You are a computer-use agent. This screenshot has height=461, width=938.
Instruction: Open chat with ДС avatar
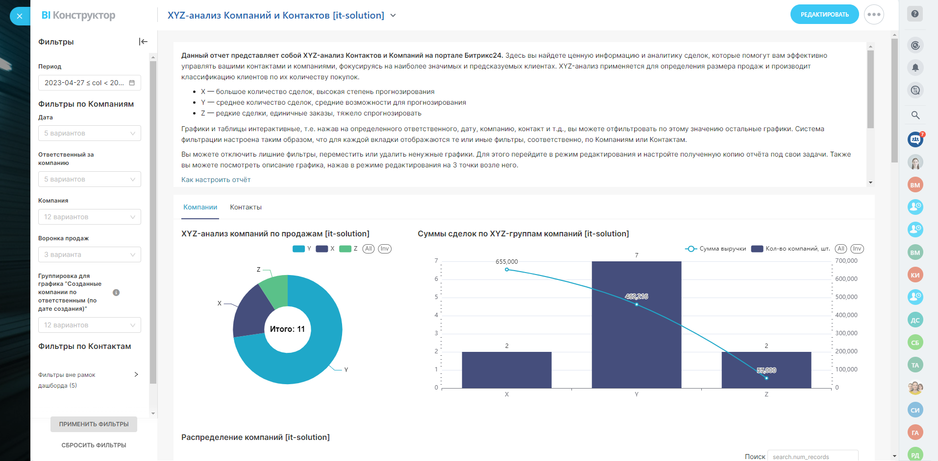point(915,320)
